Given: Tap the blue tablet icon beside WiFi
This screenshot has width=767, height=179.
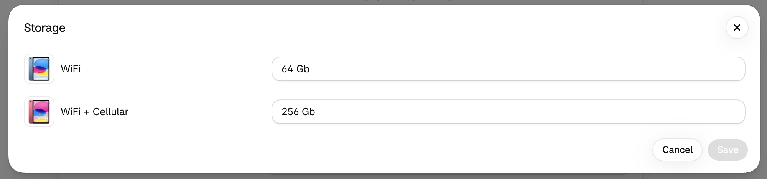Looking at the screenshot, I should [x=39, y=69].
